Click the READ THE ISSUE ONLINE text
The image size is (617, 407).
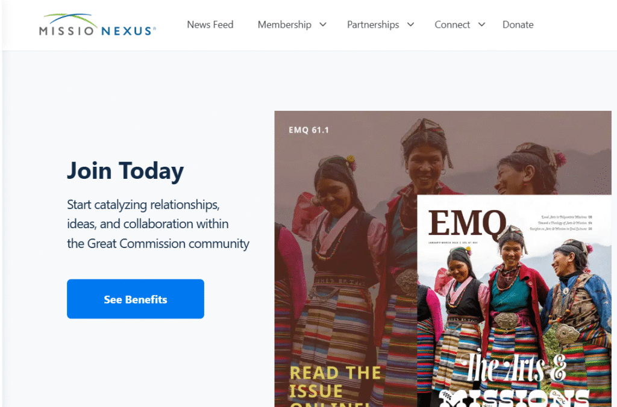(x=335, y=387)
